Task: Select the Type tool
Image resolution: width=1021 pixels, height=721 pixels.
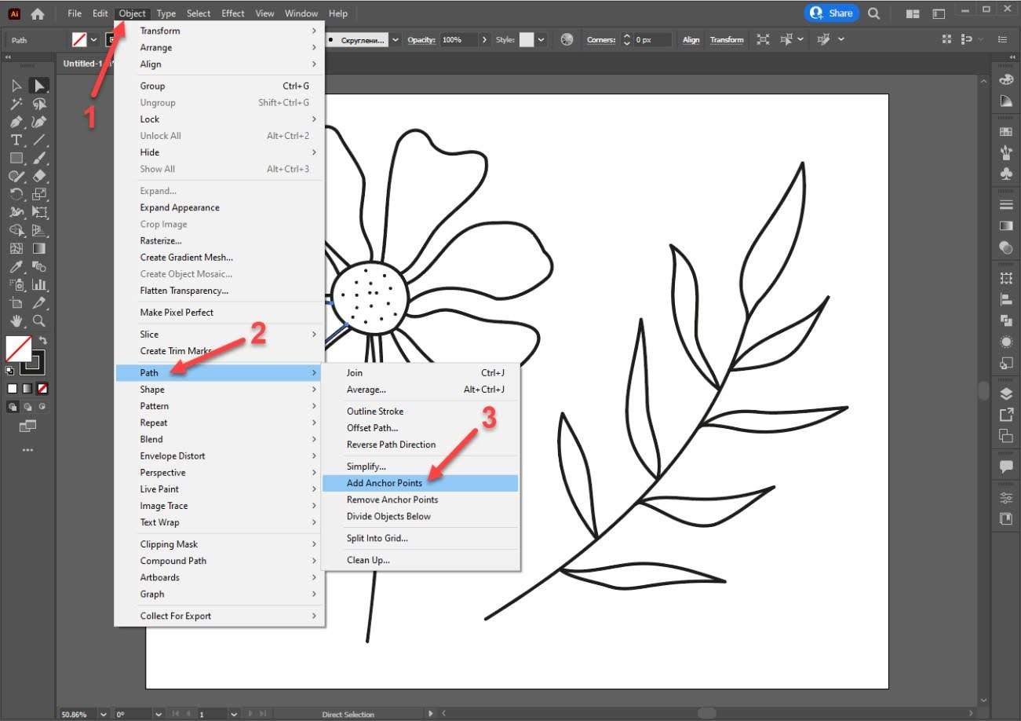Action: click(x=16, y=140)
